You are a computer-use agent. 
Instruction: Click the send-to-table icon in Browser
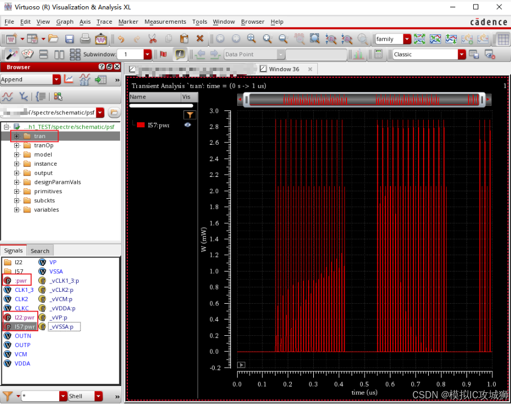[101, 80]
